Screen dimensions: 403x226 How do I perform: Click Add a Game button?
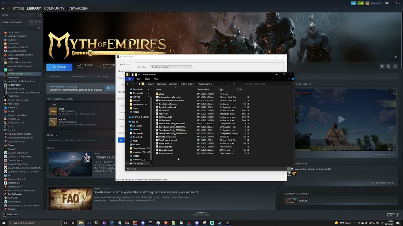pos(10,215)
